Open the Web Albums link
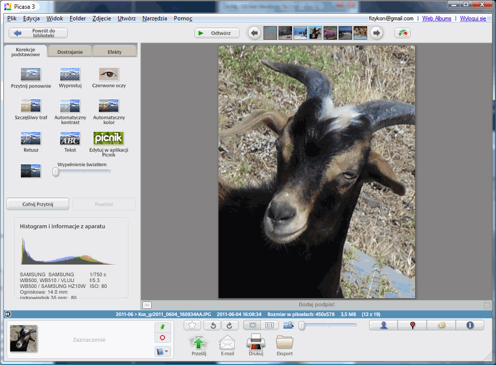This screenshot has width=496, height=365. point(436,18)
